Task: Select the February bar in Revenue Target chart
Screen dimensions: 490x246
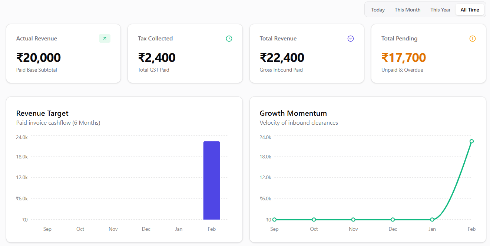Action: [x=212, y=179]
